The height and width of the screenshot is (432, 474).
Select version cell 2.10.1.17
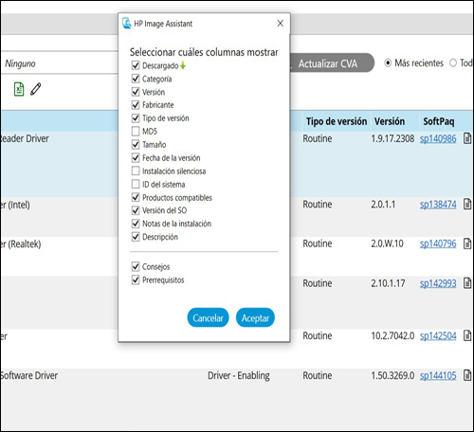tap(388, 283)
